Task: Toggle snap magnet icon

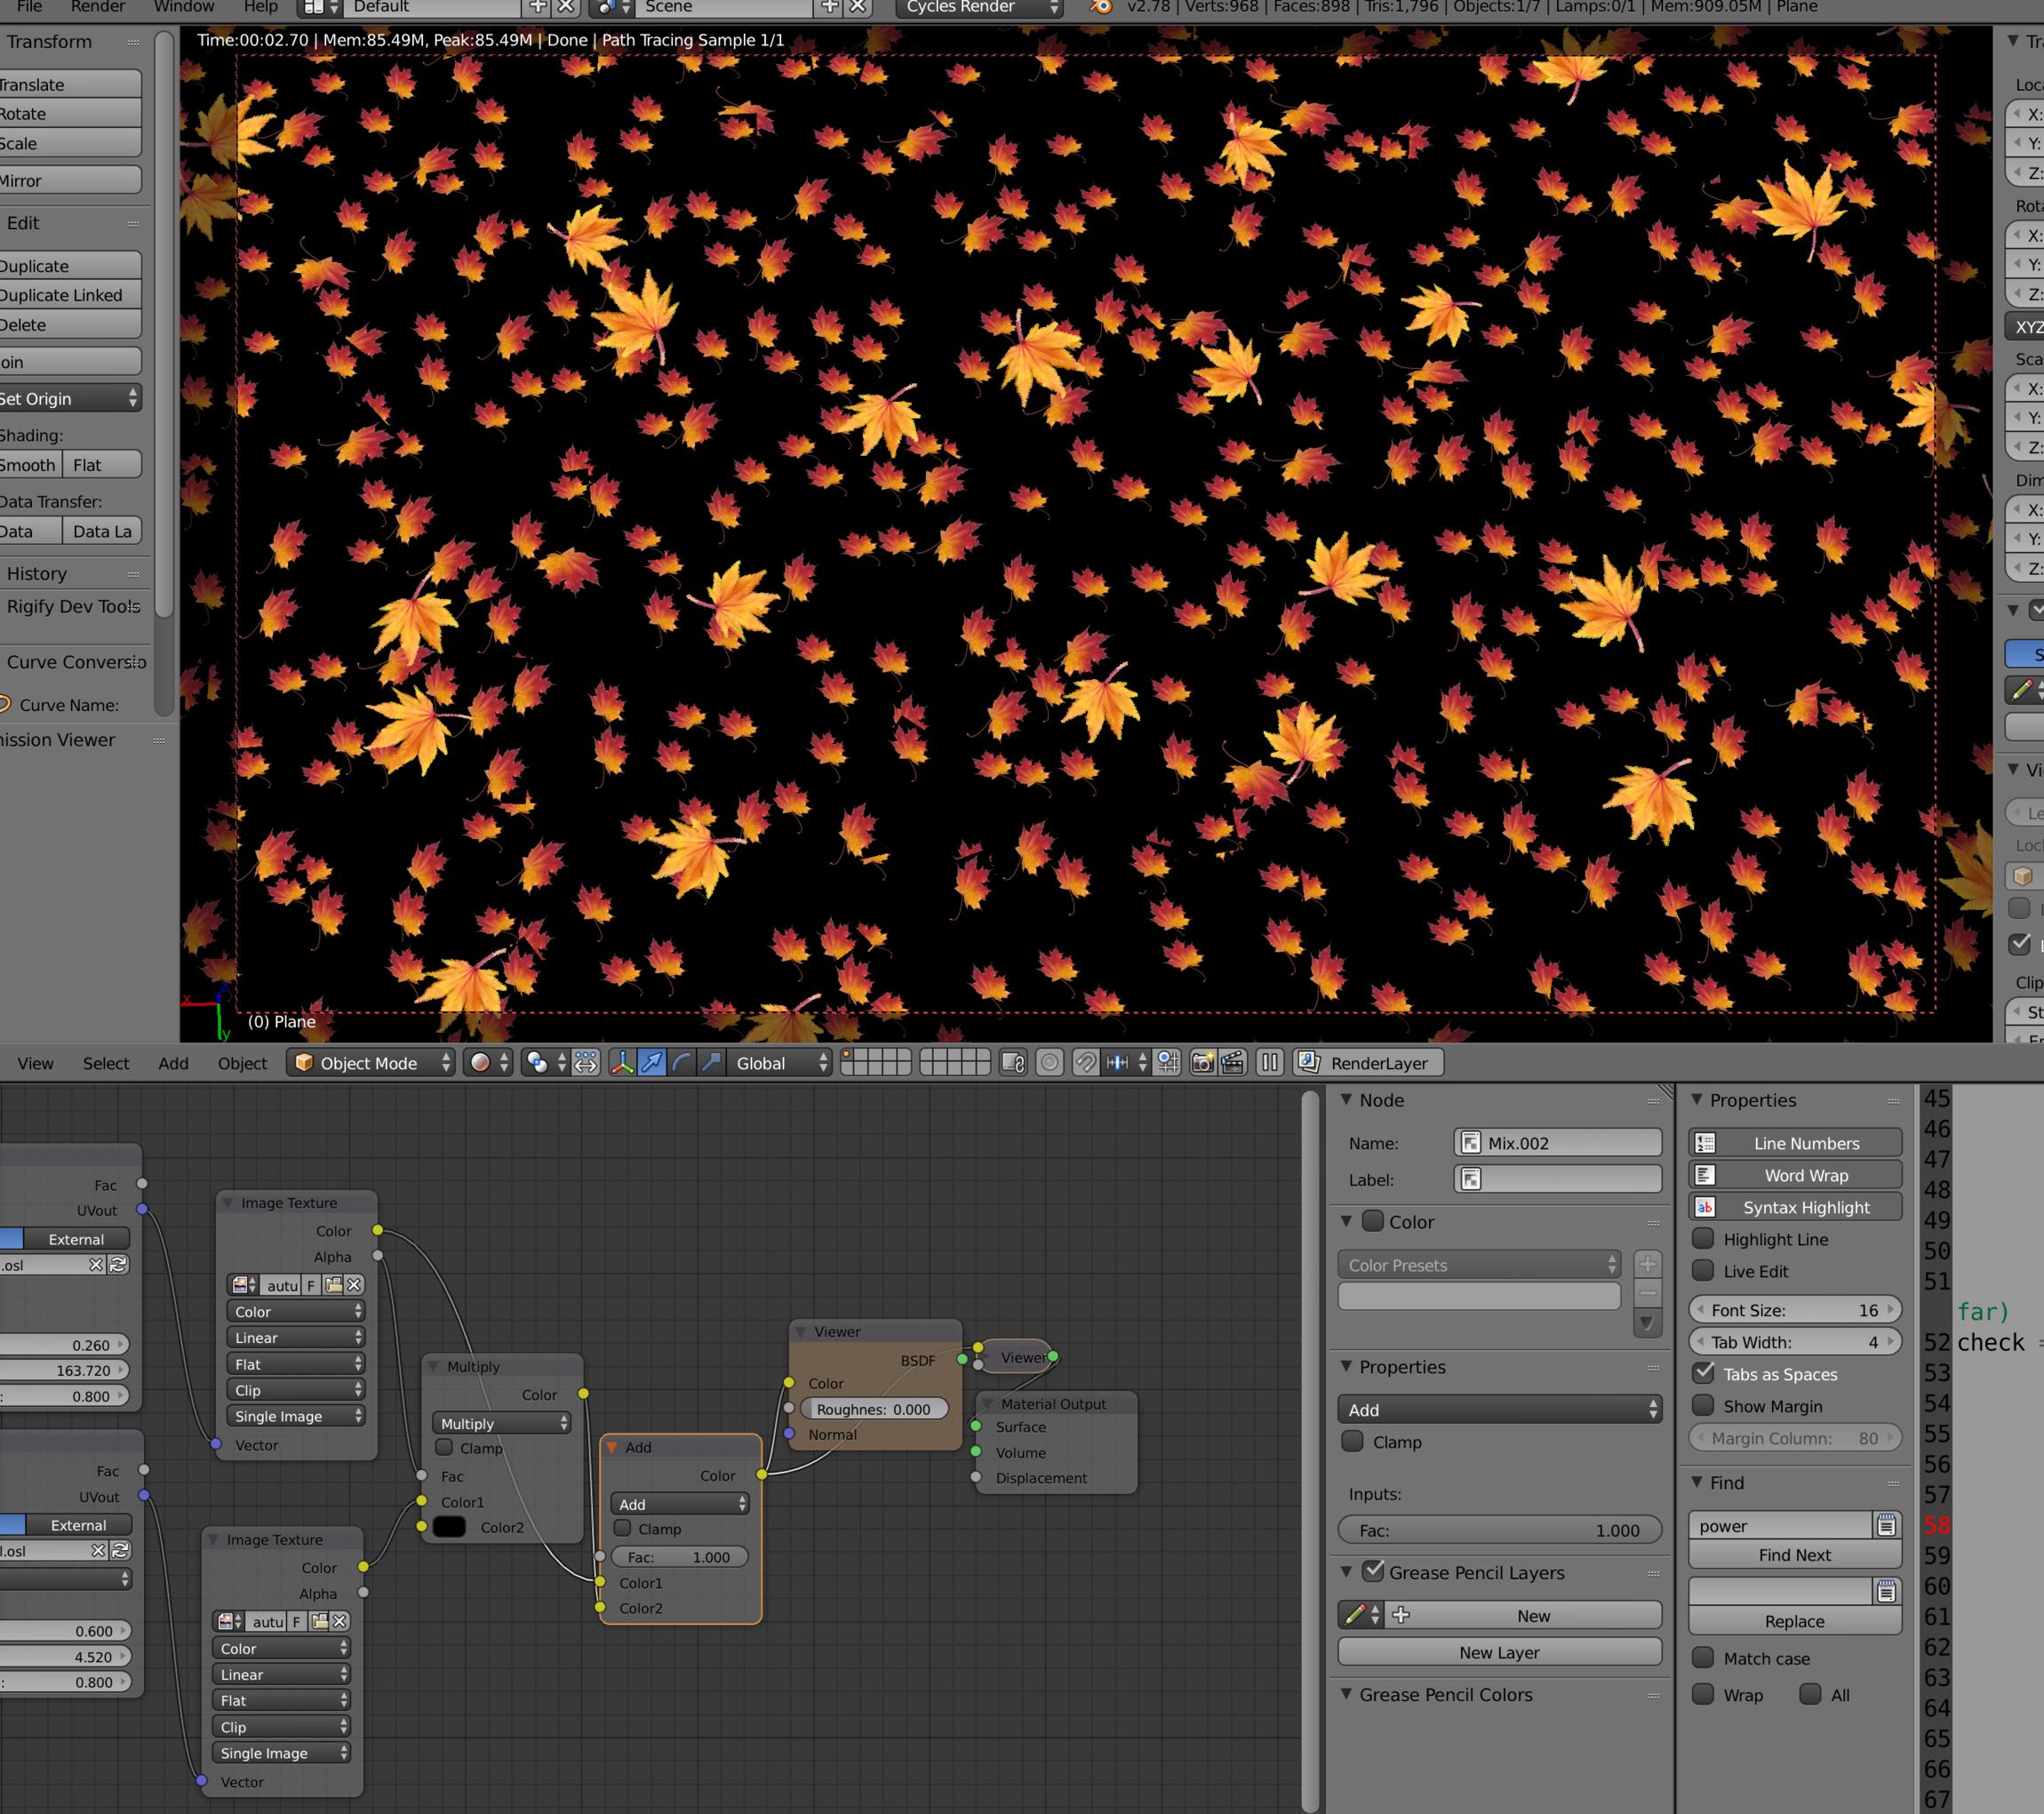Action: (x=1085, y=1063)
